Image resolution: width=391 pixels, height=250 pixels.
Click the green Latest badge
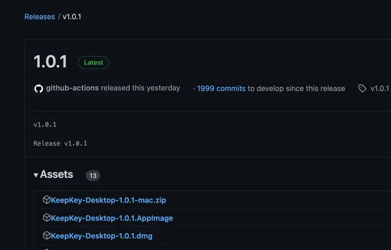click(x=93, y=62)
